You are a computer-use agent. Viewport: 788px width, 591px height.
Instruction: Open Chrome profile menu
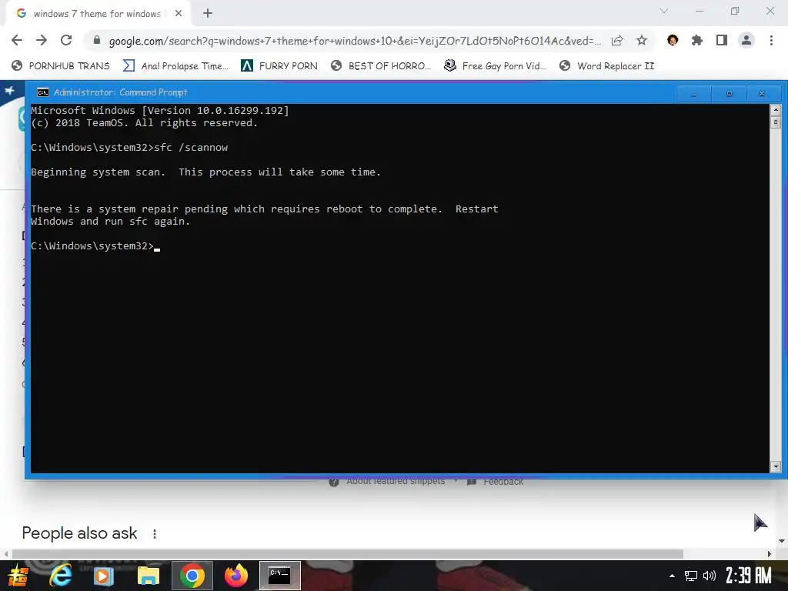click(746, 40)
